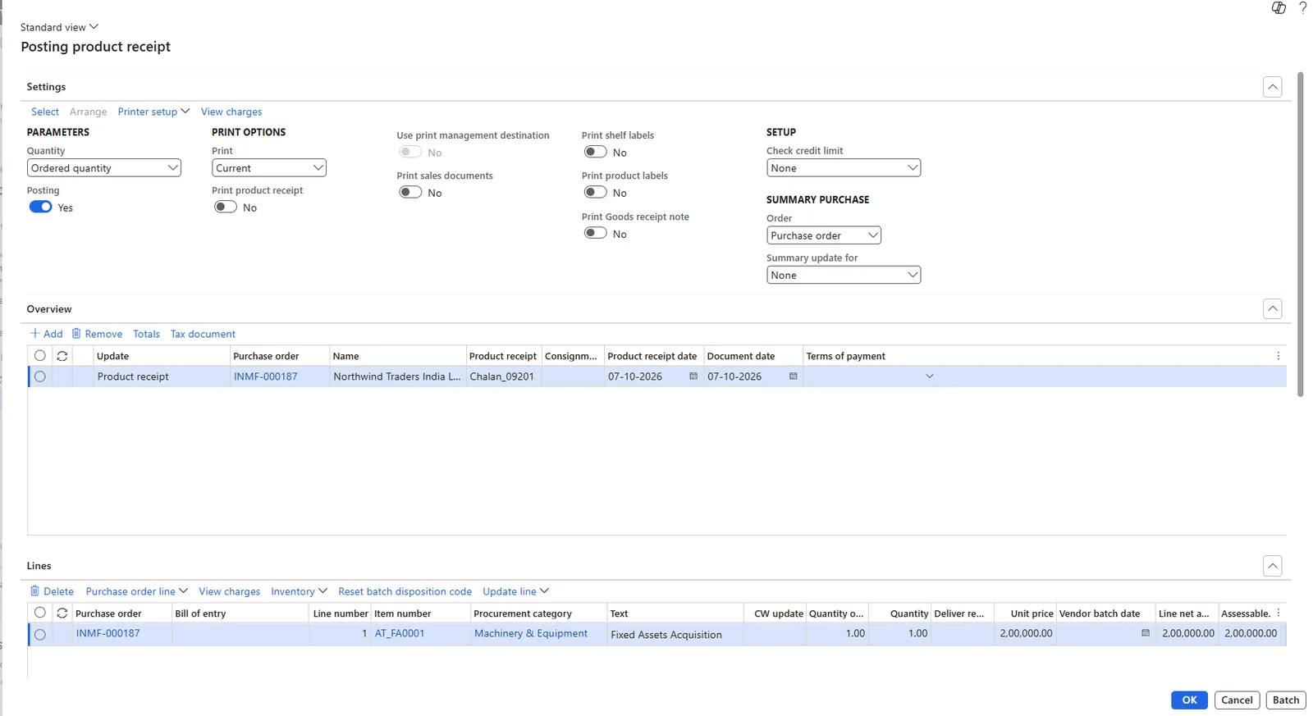Screen dimensions: 1313x716
Task: Click the vertical scrollbar on right
Action: pyautogui.click(x=1301, y=235)
